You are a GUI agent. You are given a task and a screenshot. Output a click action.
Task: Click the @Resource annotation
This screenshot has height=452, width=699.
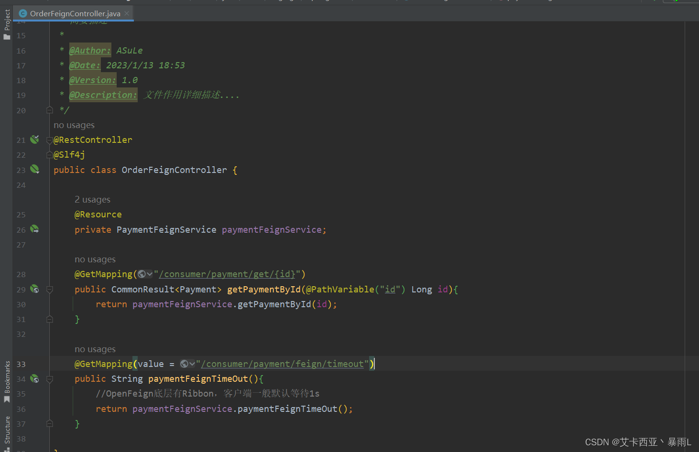[98, 215]
